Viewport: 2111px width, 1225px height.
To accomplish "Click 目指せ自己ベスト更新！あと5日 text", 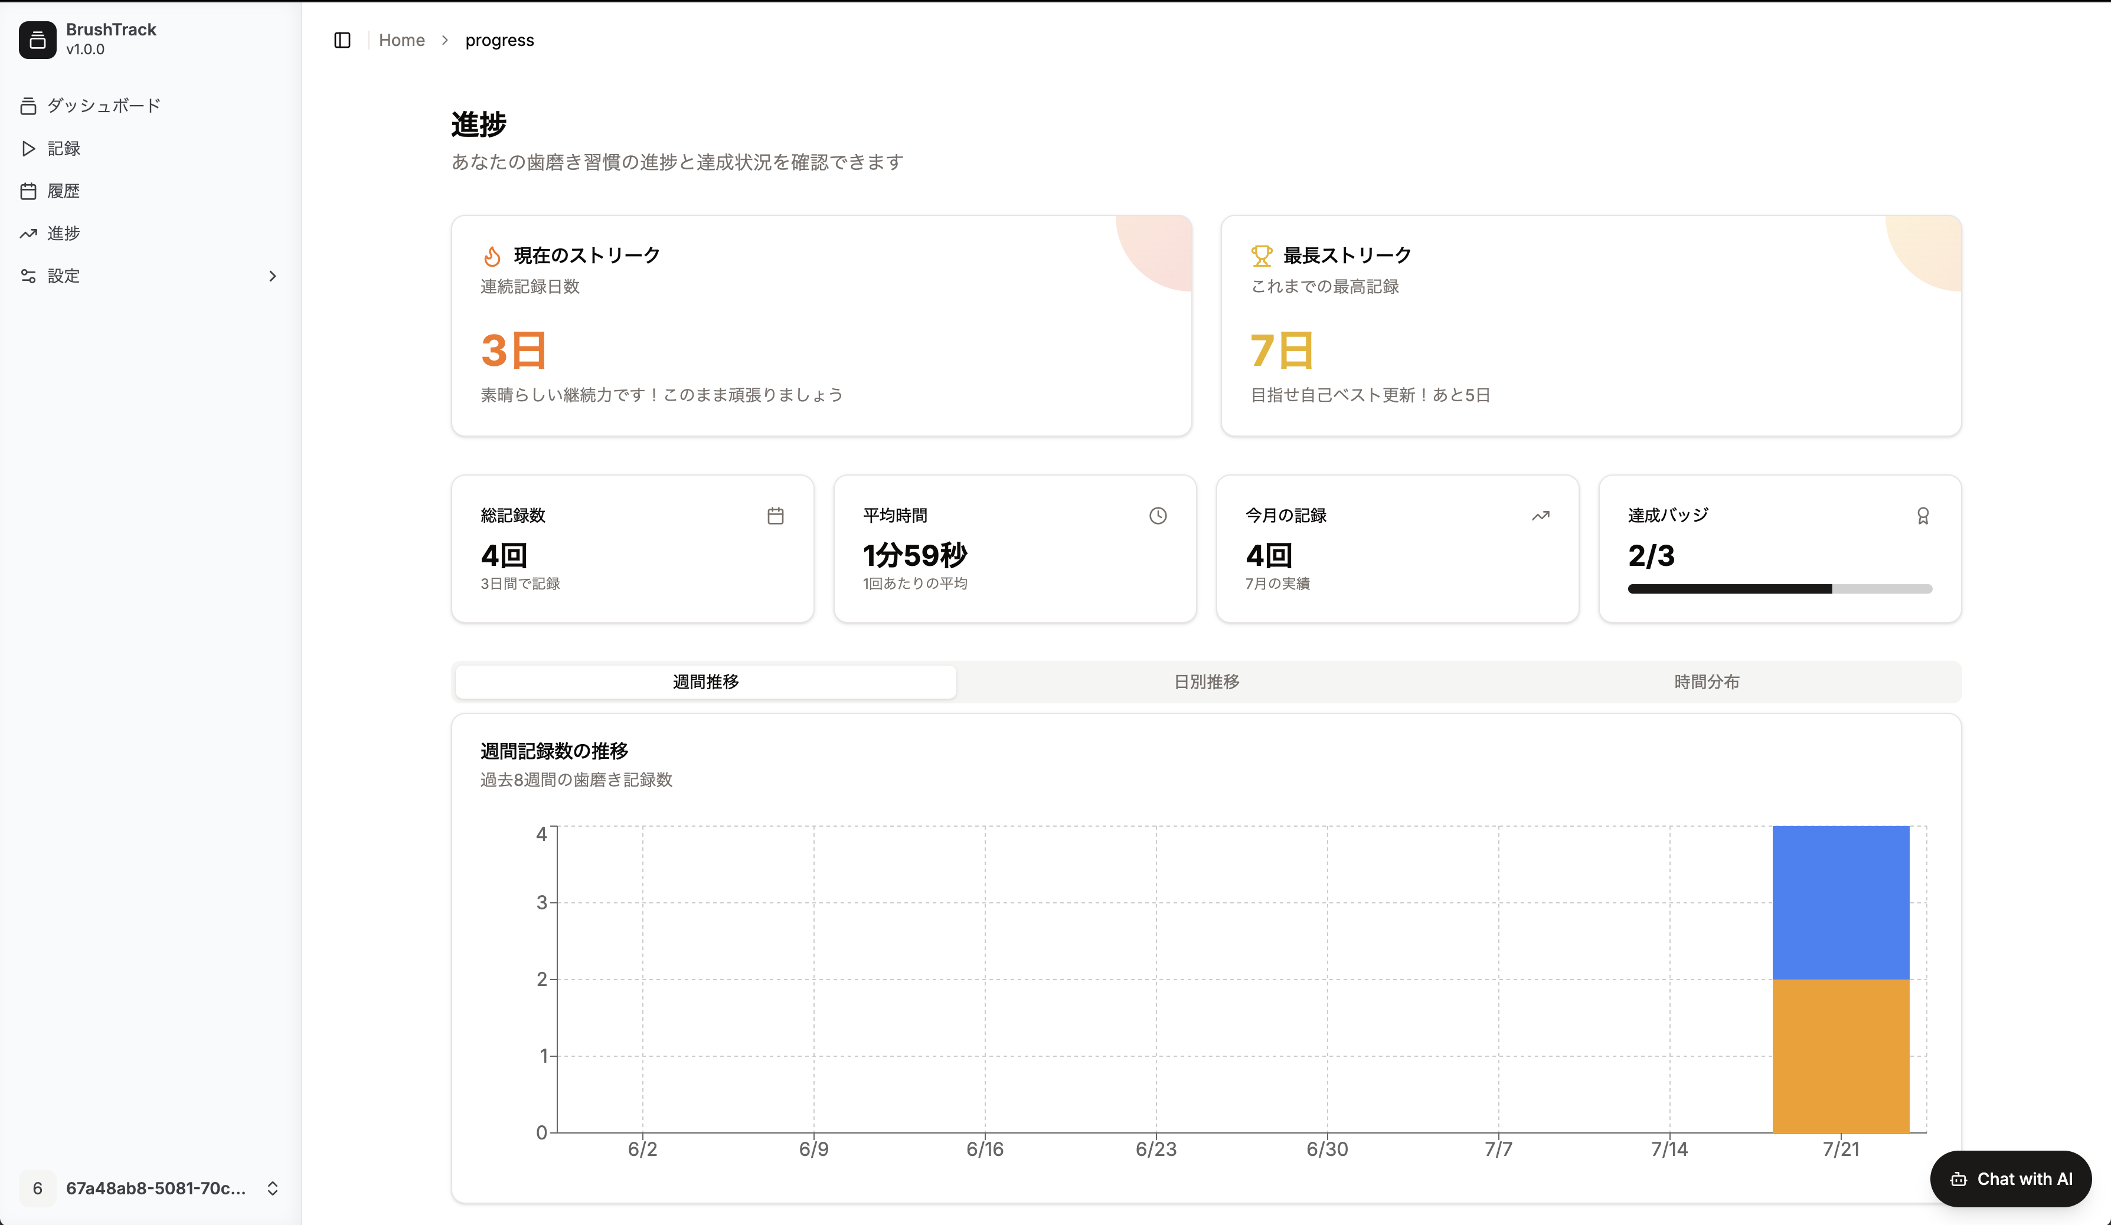I will click(1371, 395).
